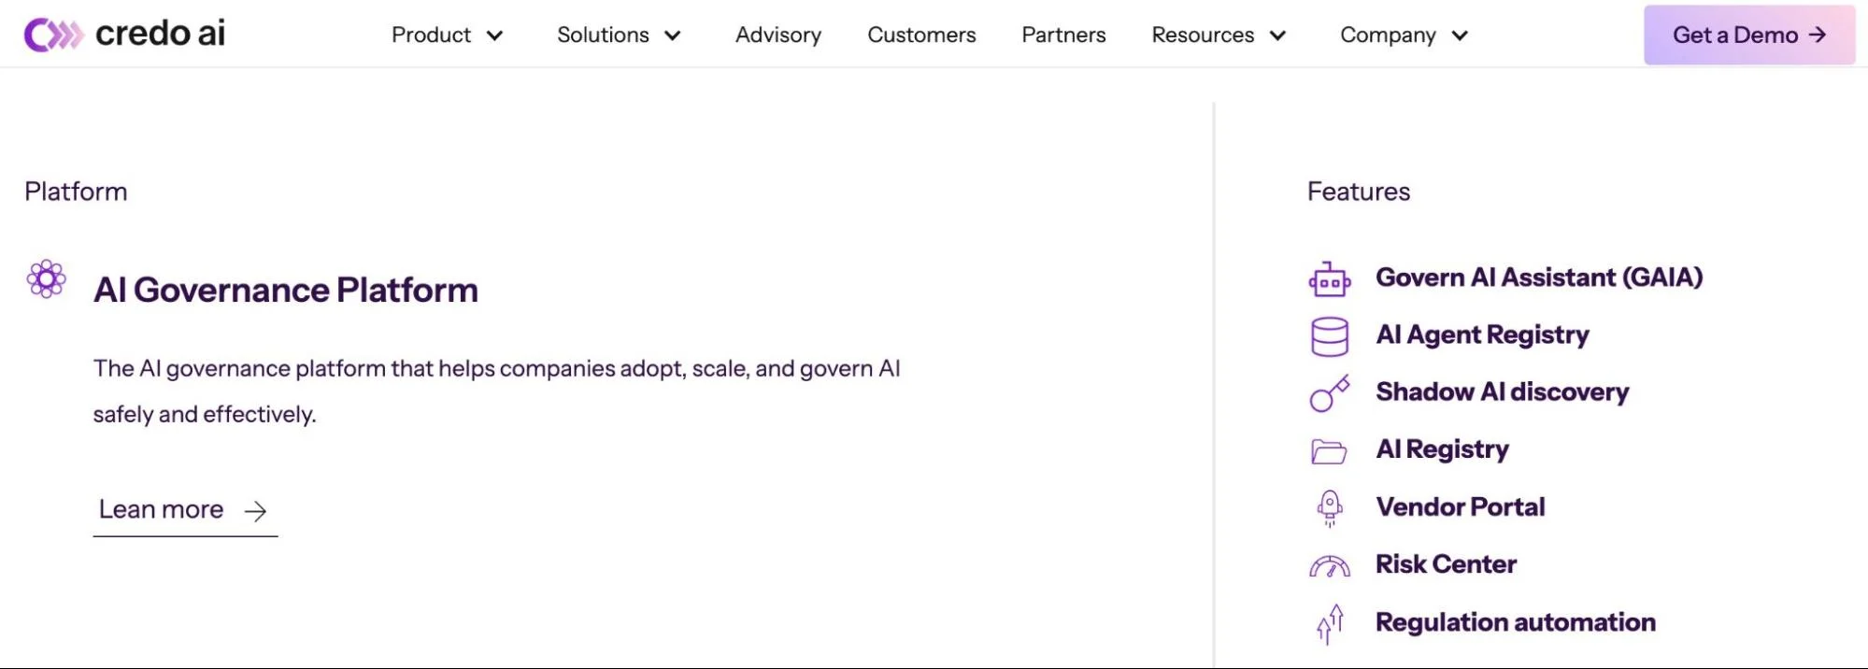Open the Govern AI Assistant (GAIA) link
This screenshot has height=669, width=1868.
(1539, 278)
